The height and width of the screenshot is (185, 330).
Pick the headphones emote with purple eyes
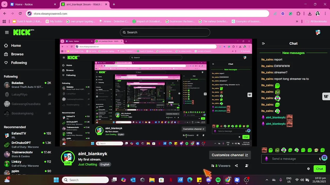[x=284, y=150]
